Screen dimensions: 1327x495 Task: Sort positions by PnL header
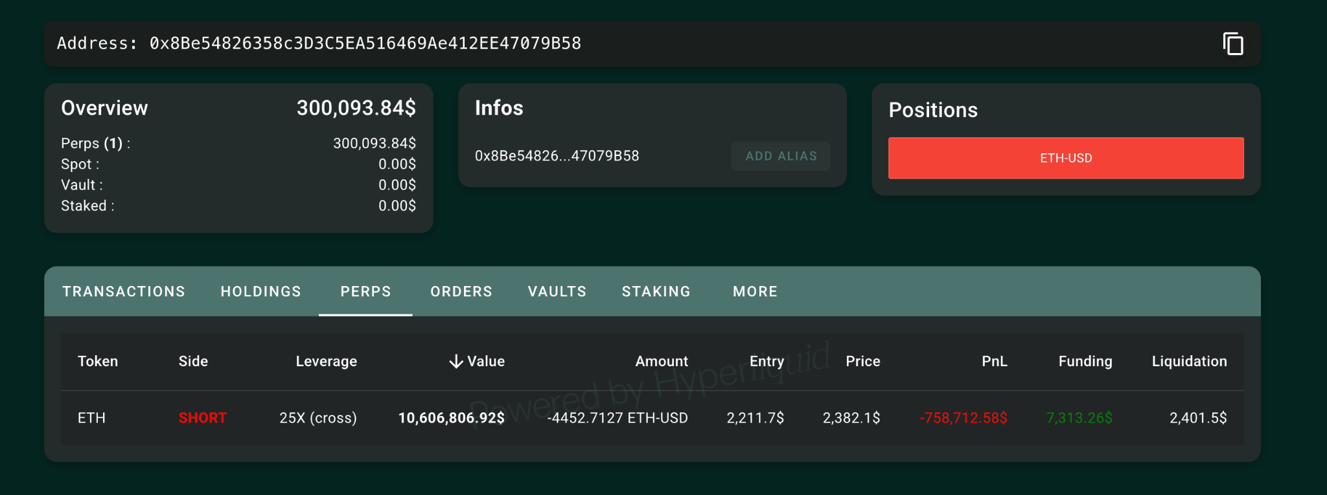click(x=994, y=362)
